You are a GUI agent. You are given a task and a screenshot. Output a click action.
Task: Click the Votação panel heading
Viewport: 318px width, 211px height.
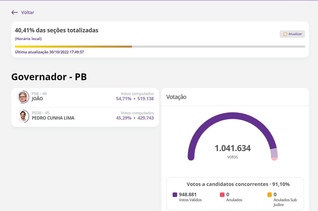click(176, 97)
